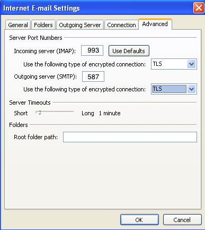Click the "Short" timeout label
The width and height of the screenshot is (205, 230).
click(x=21, y=113)
